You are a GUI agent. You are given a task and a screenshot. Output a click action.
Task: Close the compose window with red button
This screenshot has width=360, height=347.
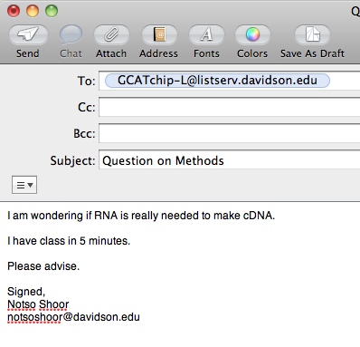click(x=14, y=11)
